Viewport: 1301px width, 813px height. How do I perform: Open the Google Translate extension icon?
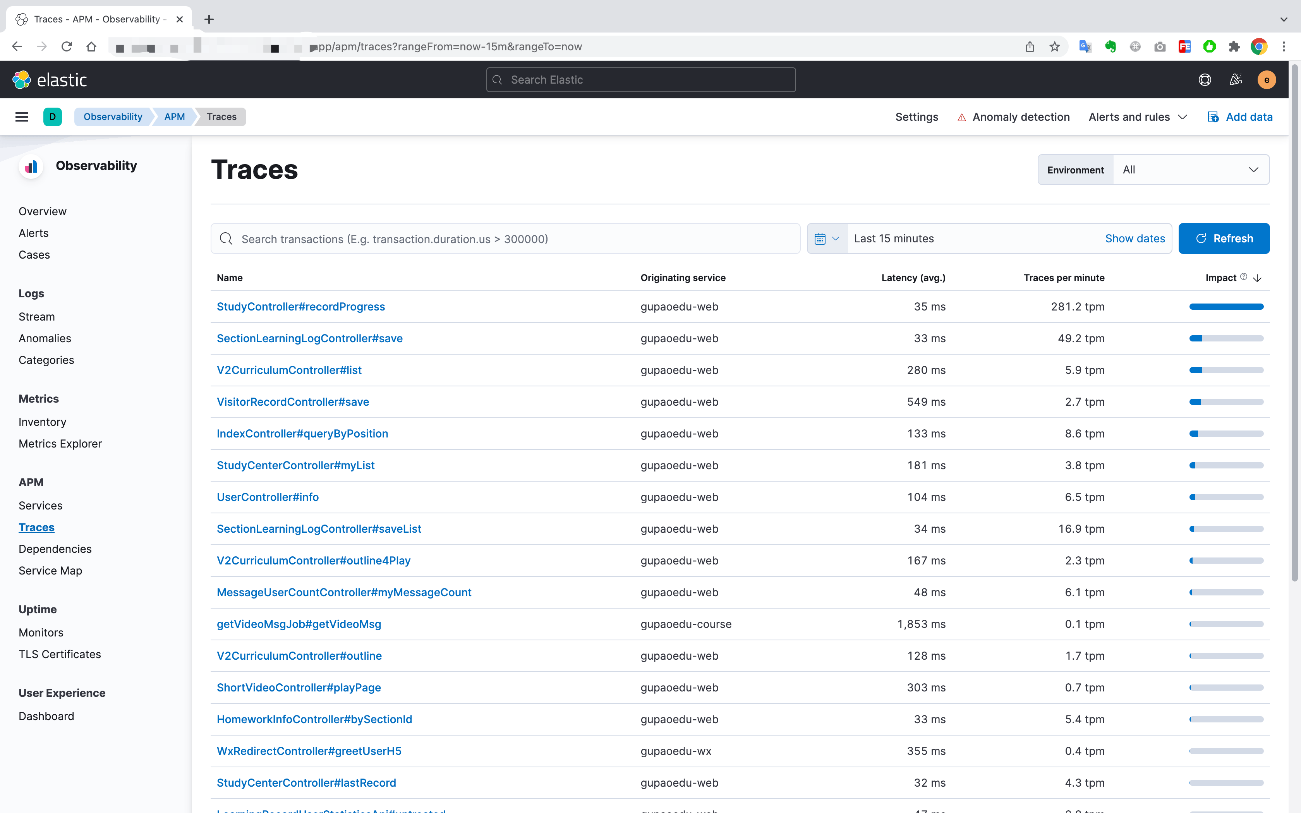[x=1085, y=47]
